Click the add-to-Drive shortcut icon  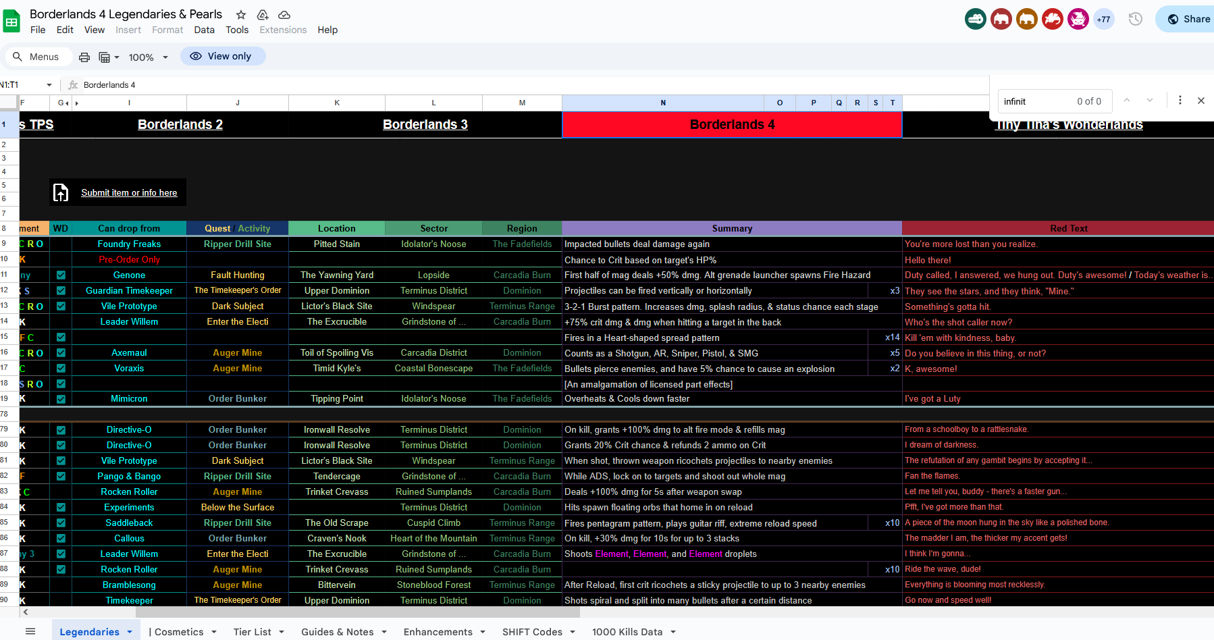pyautogui.click(x=263, y=14)
